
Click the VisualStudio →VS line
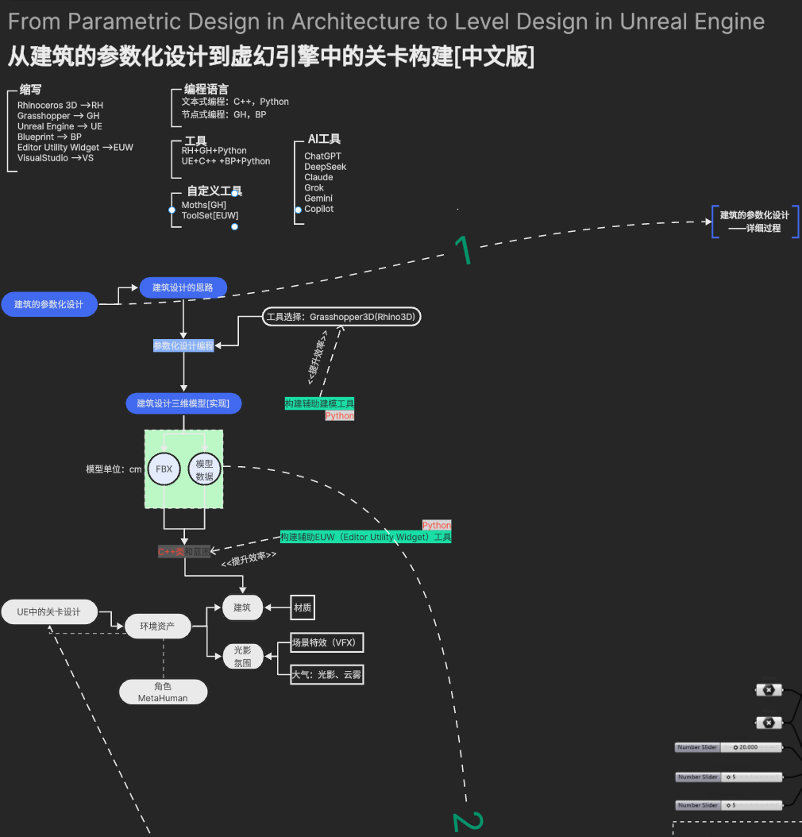coord(56,158)
